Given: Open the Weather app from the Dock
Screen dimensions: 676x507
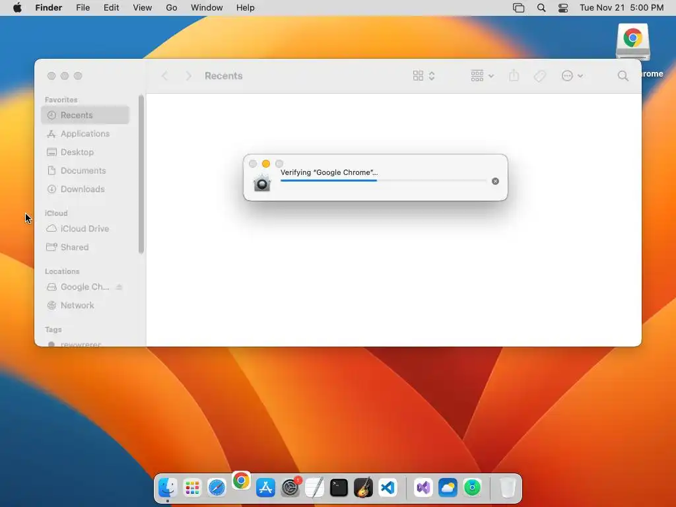Looking at the screenshot, I should tap(448, 488).
